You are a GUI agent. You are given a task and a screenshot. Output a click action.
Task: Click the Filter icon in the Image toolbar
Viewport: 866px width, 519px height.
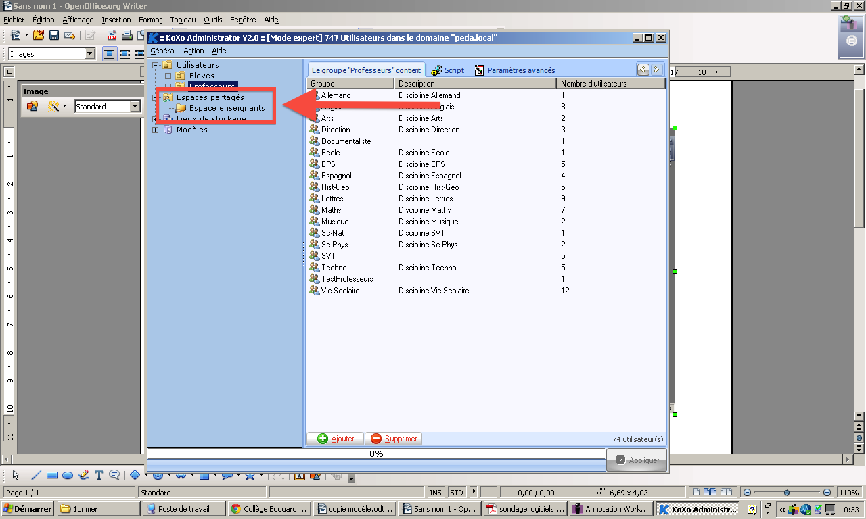(x=53, y=106)
